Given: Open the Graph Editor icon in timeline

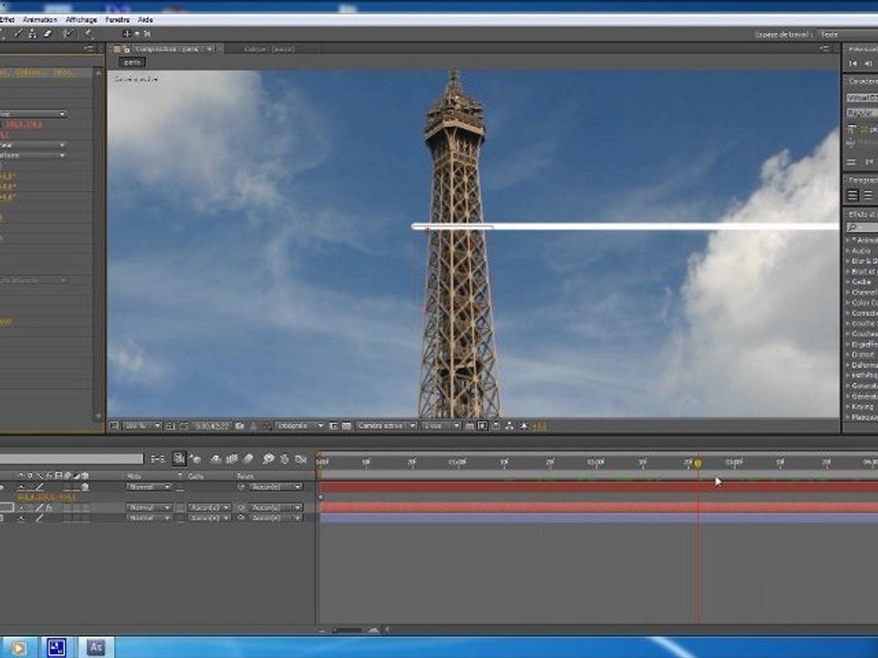Looking at the screenshot, I should coord(301,459).
